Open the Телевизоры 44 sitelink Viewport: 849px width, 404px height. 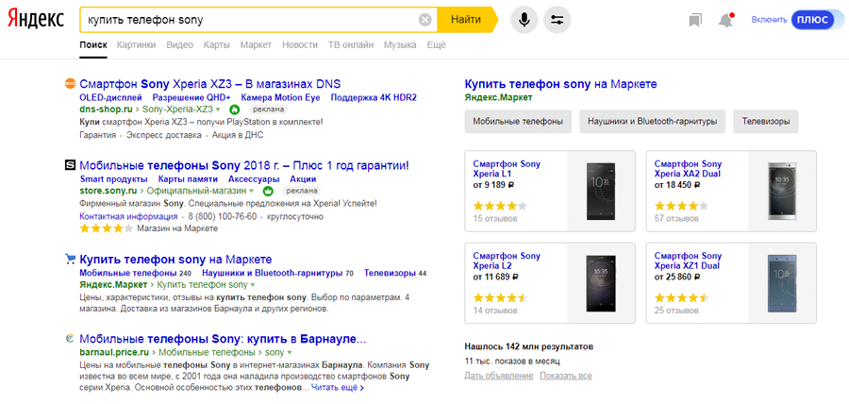point(395,273)
